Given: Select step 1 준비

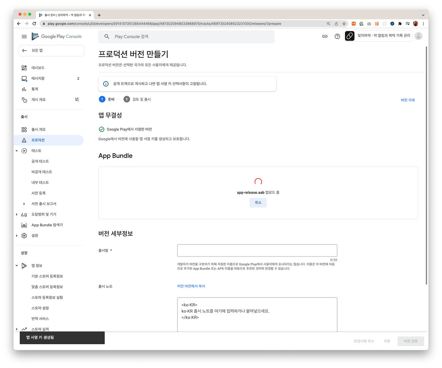Looking at the screenshot, I should click(x=107, y=99).
